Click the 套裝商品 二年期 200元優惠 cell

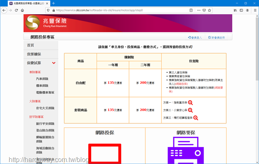coord(145,110)
